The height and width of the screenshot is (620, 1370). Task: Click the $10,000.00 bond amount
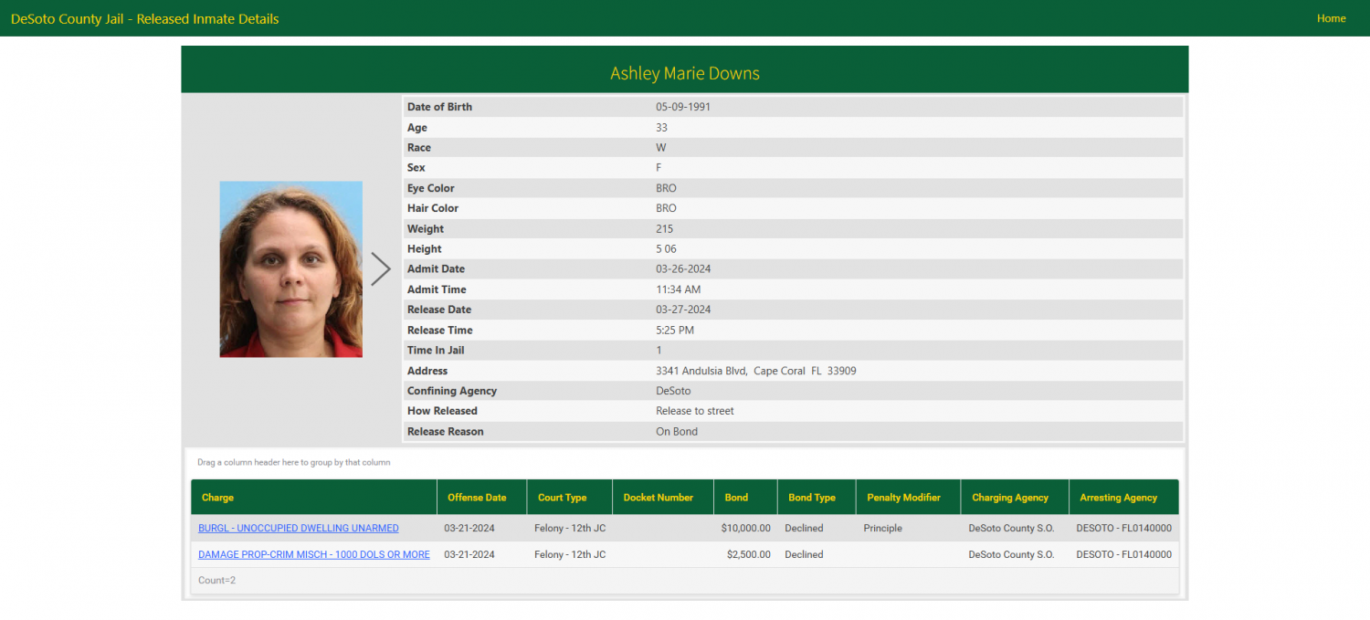click(x=746, y=528)
